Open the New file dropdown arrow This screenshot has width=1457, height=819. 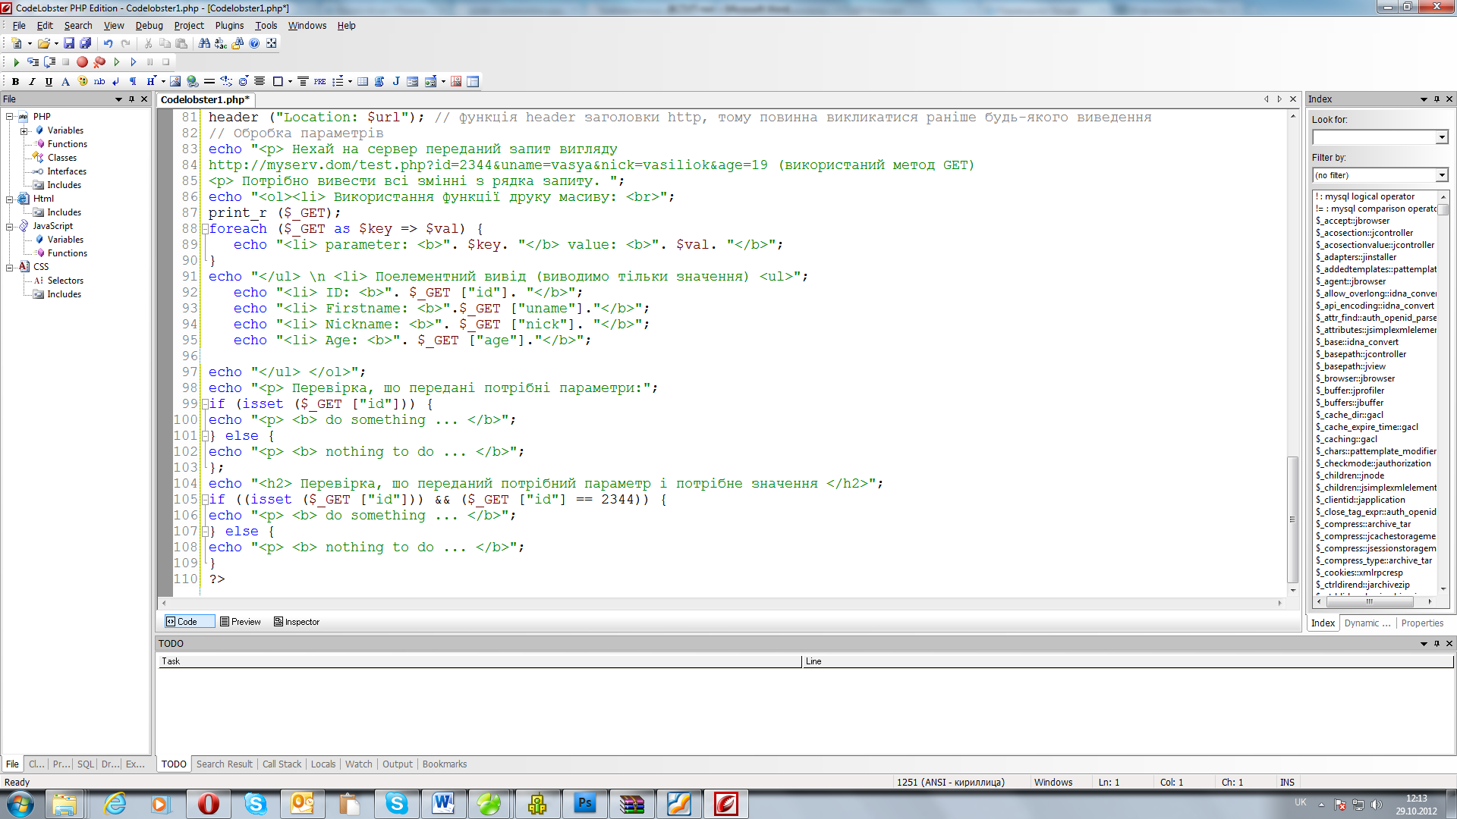click(x=30, y=43)
